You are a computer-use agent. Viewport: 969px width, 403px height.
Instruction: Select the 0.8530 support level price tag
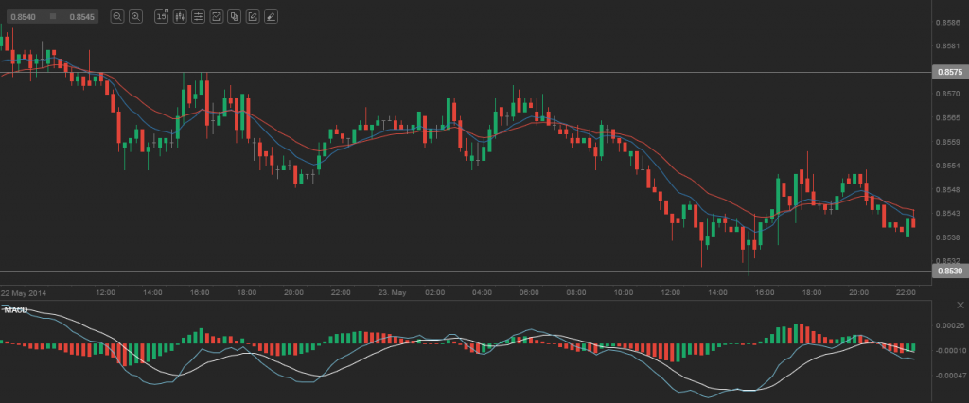949,272
